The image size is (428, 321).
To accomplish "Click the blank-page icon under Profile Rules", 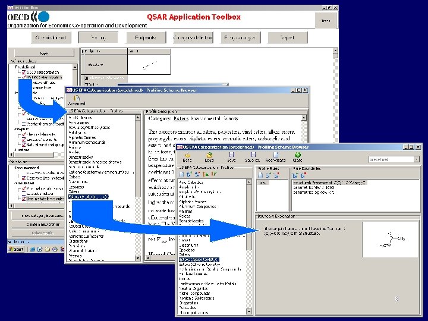I will 260,175.
